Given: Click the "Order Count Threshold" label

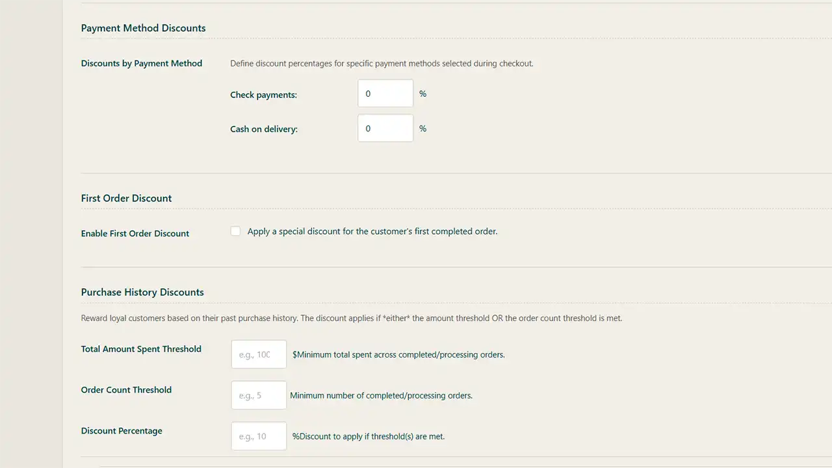Looking at the screenshot, I should click(126, 390).
